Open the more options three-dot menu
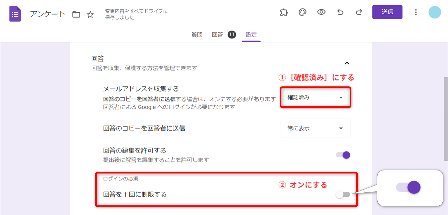The height and width of the screenshot is (215, 448). (x=416, y=12)
